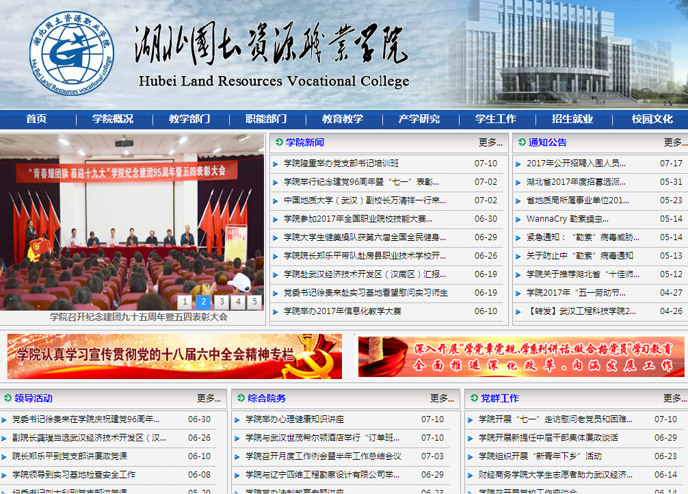
Task: Click green arrow icon beside 党群工作
Action: (474, 398)
